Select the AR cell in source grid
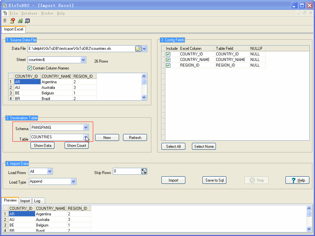Screen dimensions: 315x236 pos(28,82)
